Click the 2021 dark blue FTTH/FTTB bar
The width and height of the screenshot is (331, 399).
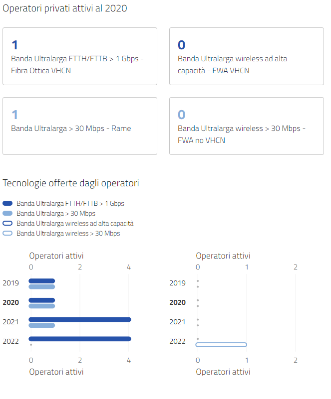[80, 319]
